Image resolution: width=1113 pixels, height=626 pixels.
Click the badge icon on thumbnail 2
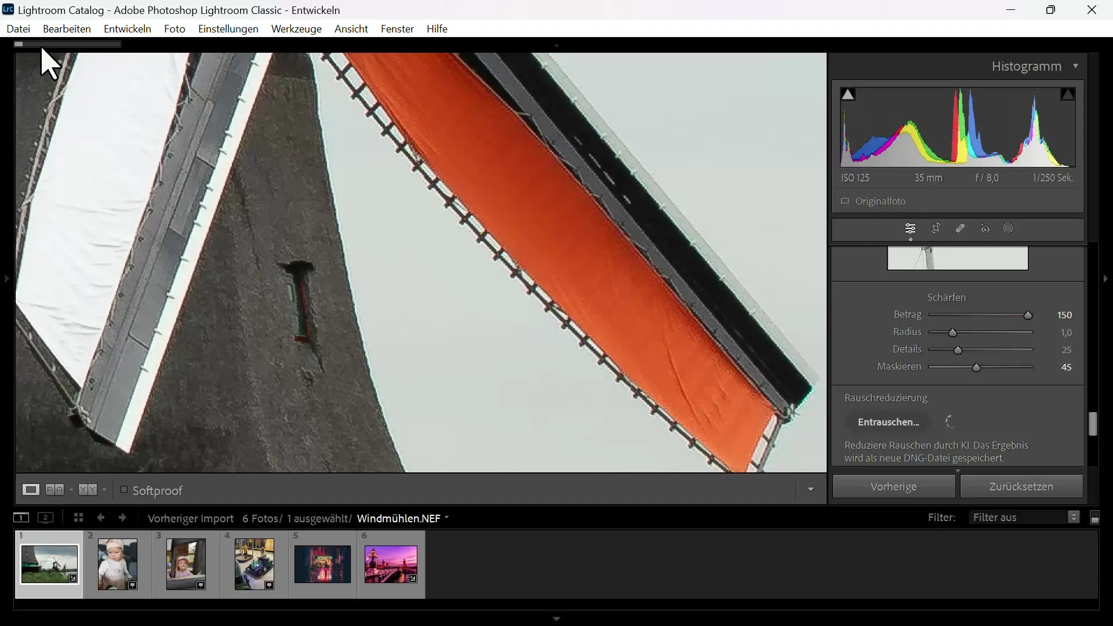[x=133, y=585]
